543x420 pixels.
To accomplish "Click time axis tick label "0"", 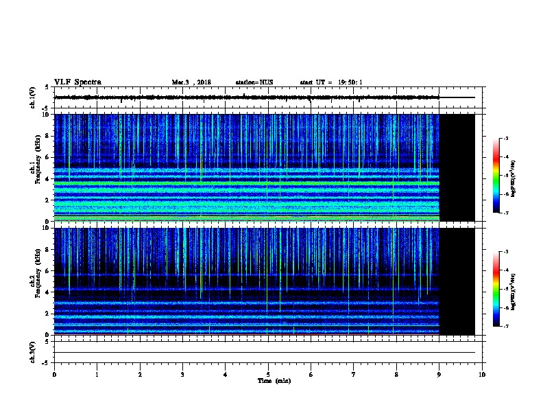I will pos(54,375).
